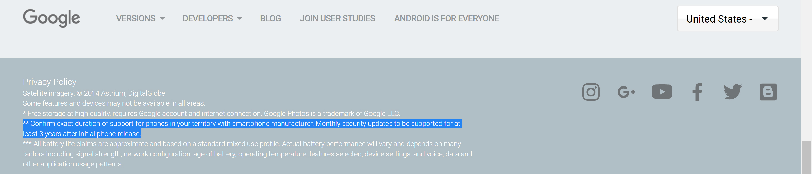Open the Twitter bird icon
This screenshot has height=174, width=812.
coord(733,92)
